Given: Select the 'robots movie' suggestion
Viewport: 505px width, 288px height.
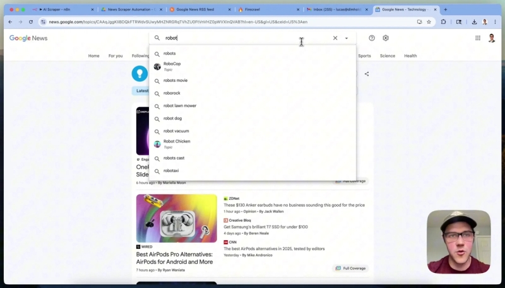Looking at the screenshot, I should pyautogui.click(x=252, y=81).
